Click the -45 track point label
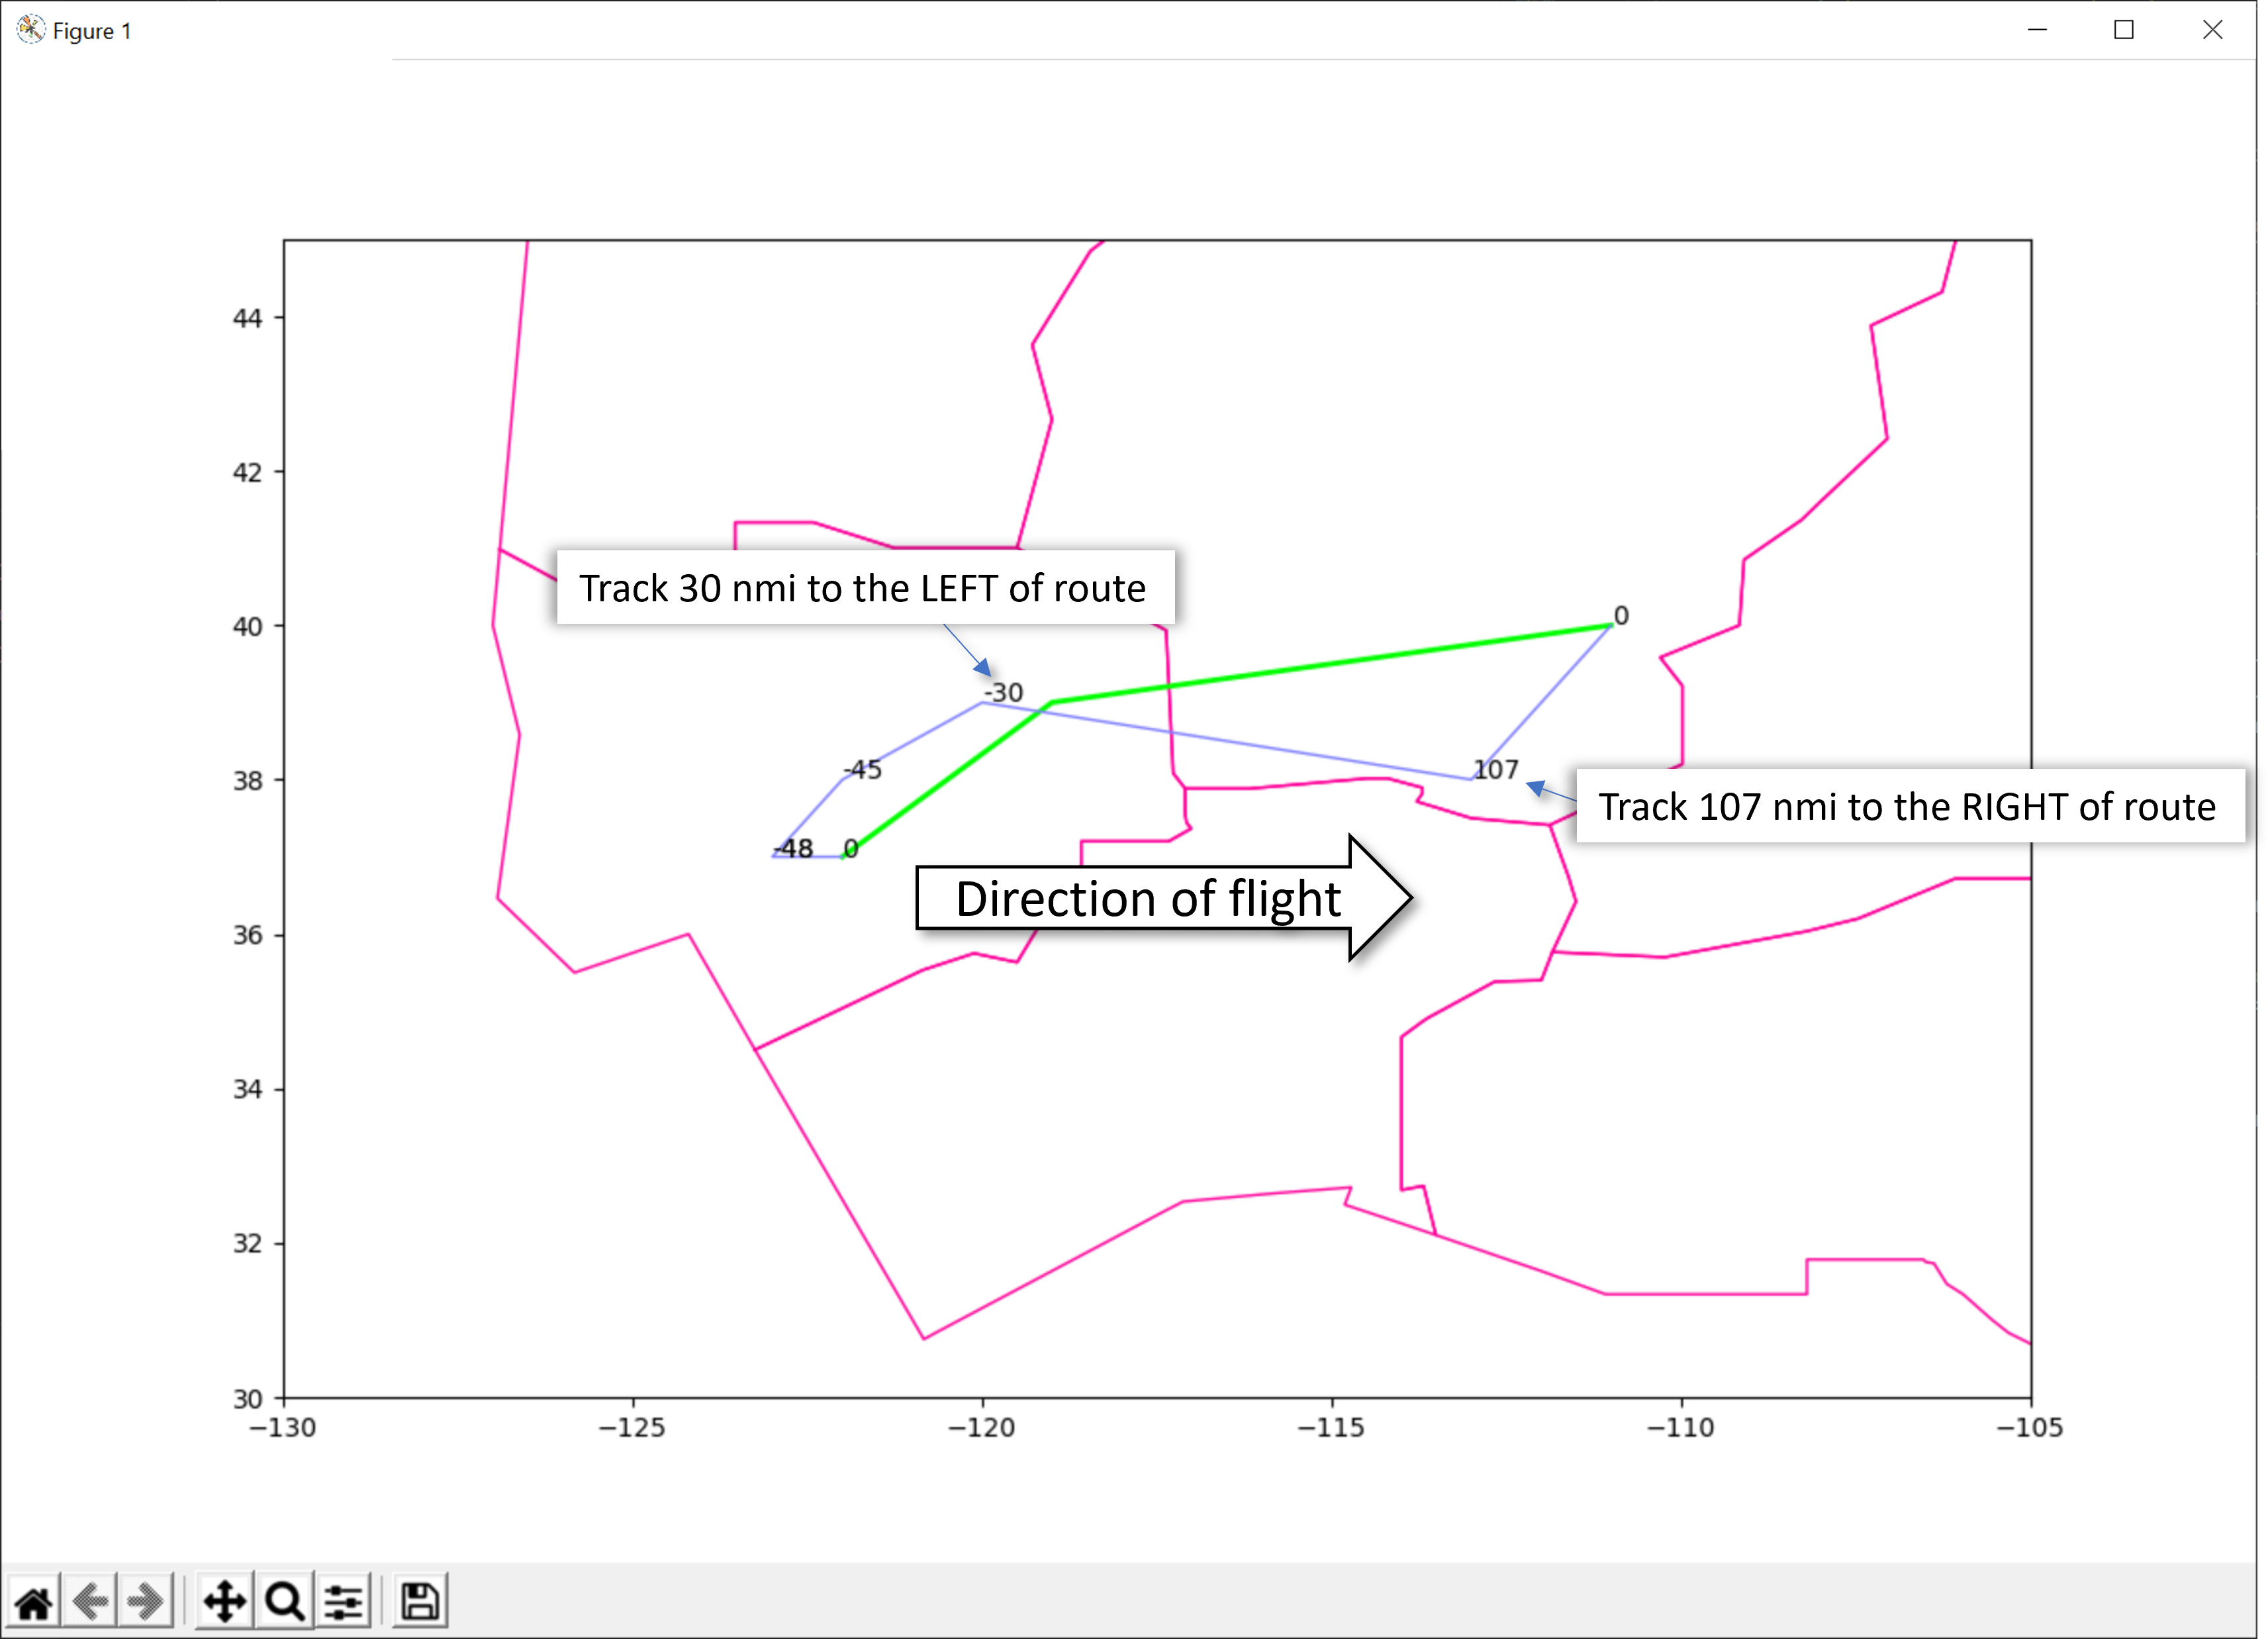 (863, 770)
